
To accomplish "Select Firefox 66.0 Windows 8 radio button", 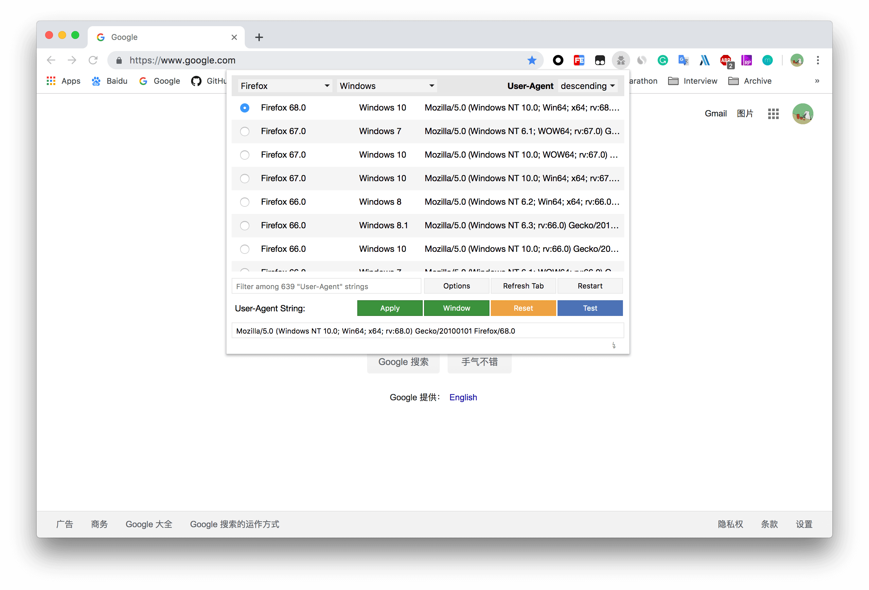I will click(x=244, y=202).
